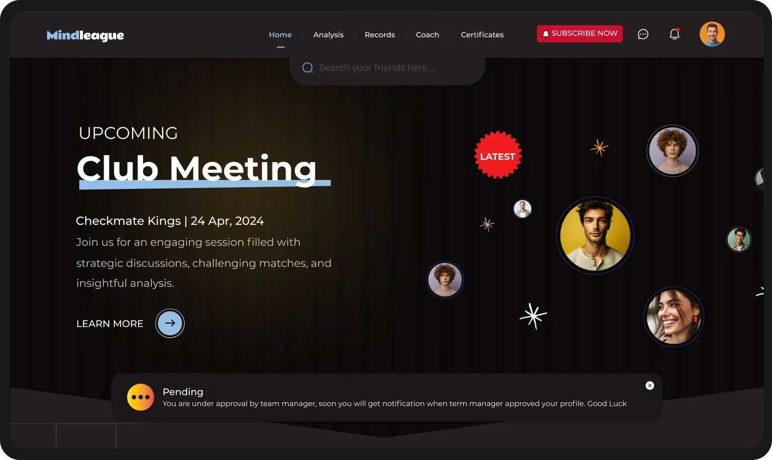Click the blue arrow circle button
The height and width of the screenshot is (460, 772).
(x=170, y=323)
